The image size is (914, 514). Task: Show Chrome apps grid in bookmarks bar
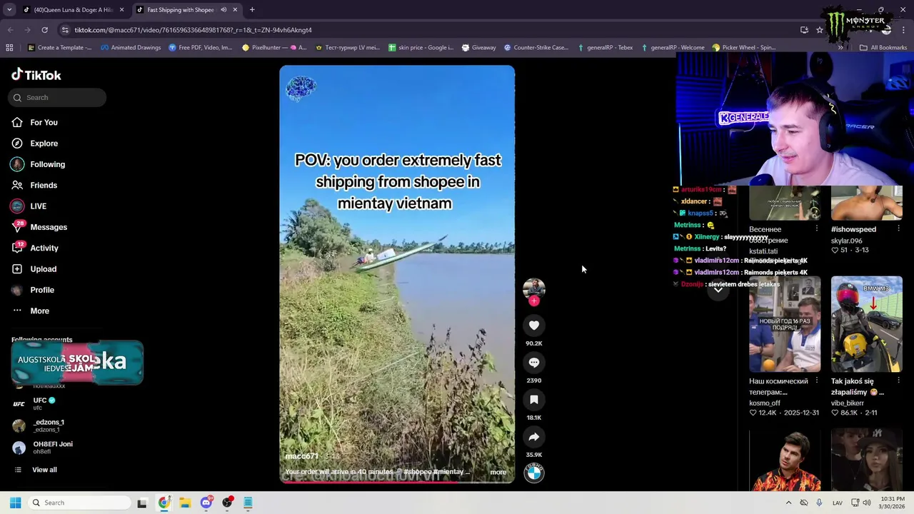pos(9,48)
